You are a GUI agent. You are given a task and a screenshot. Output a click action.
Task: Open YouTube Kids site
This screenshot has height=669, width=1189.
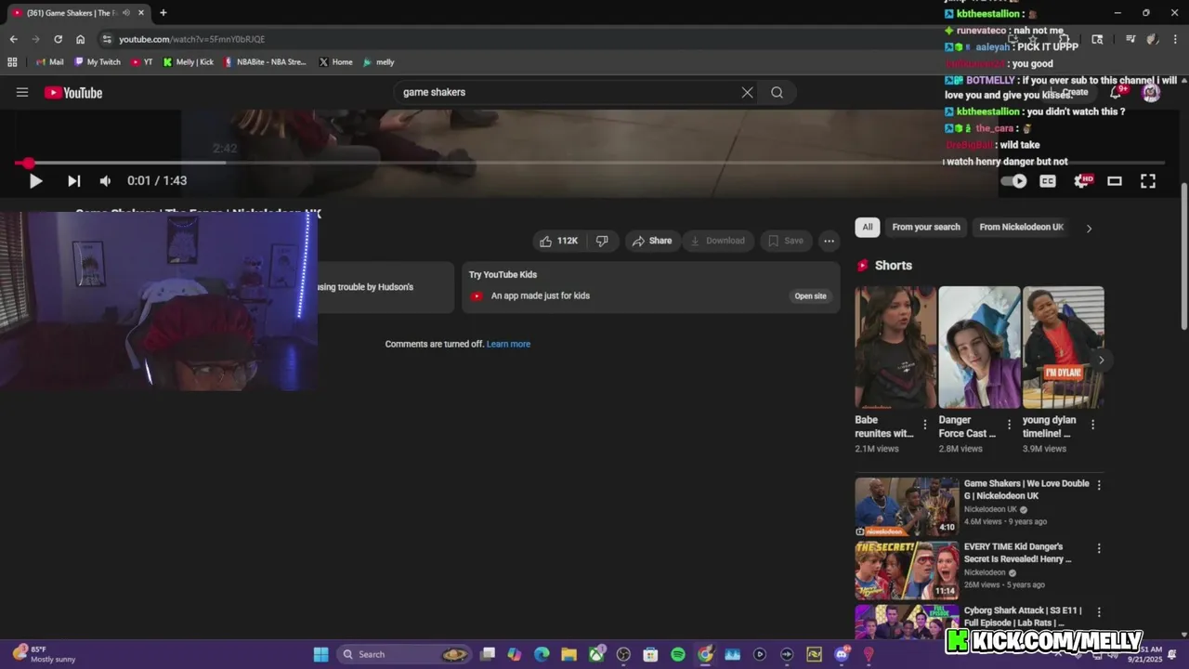point(810,296)
